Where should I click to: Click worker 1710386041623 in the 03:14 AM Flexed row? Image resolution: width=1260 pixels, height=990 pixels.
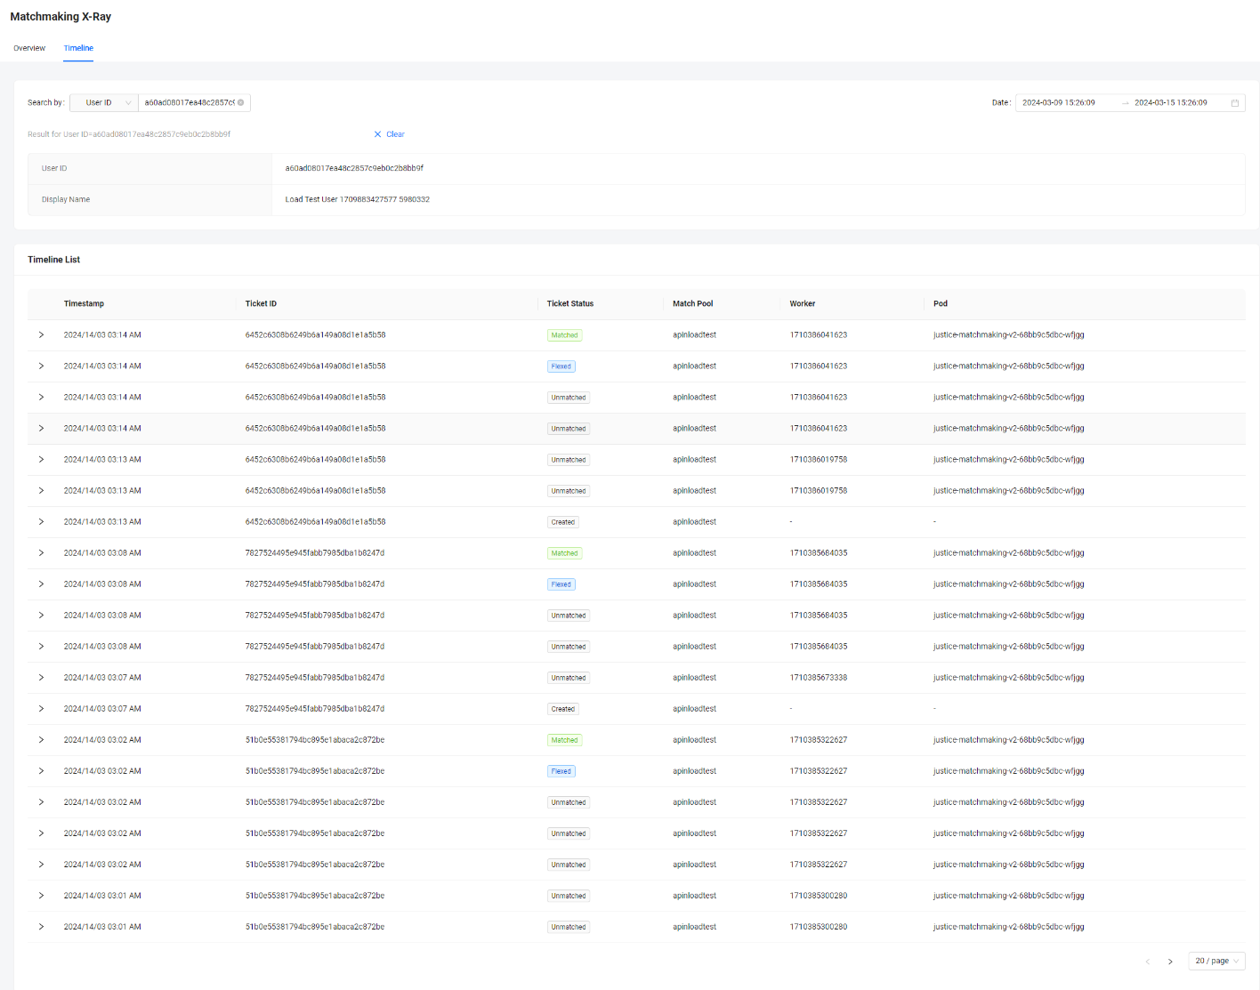click(819, 366)
